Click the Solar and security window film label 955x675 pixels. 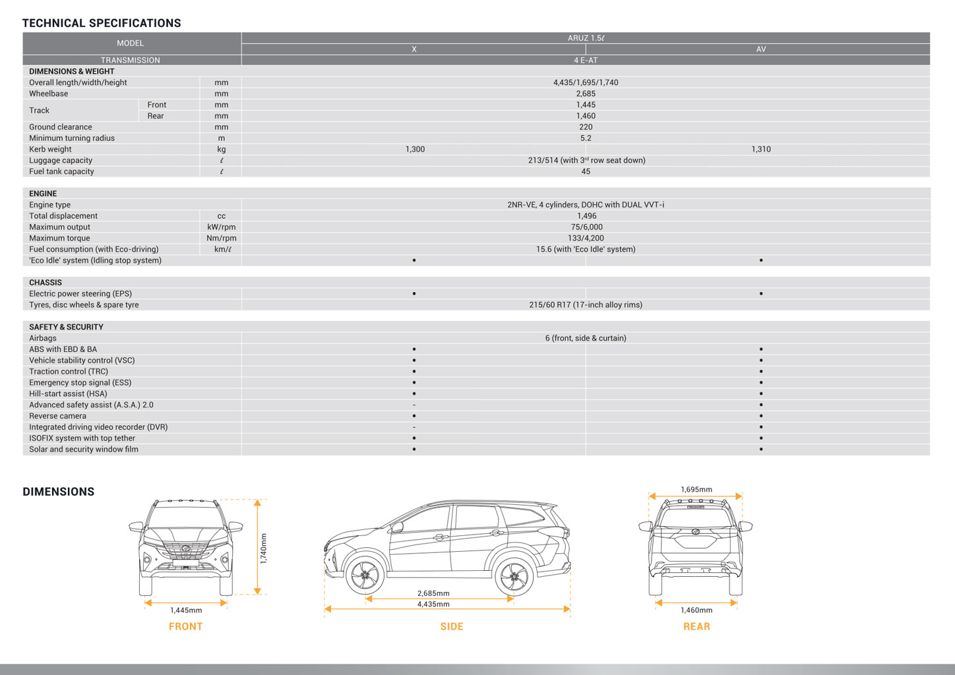pyautogui.click(x=84, y=450)
